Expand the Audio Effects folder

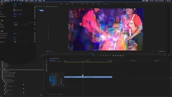(1, 64)
